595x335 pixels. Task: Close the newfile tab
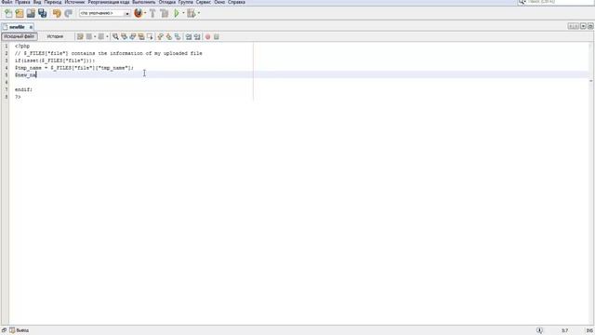tap(31, 27)
